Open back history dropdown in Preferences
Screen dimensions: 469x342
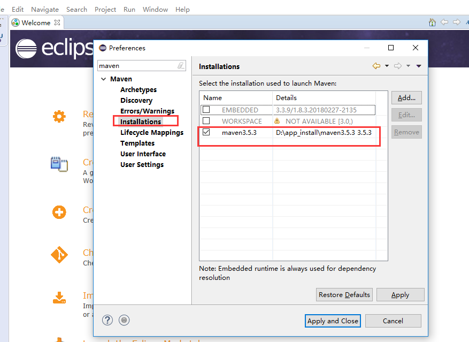pyautogui.click(x=387, y=66)
